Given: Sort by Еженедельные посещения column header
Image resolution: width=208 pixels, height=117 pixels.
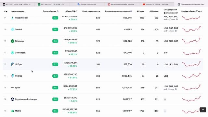Looking at the screenshot, I should (x=117, y=11).
